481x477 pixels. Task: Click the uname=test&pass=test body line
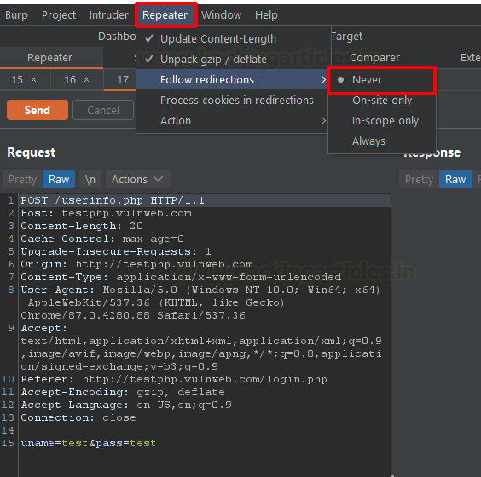(x=89, y=443)
